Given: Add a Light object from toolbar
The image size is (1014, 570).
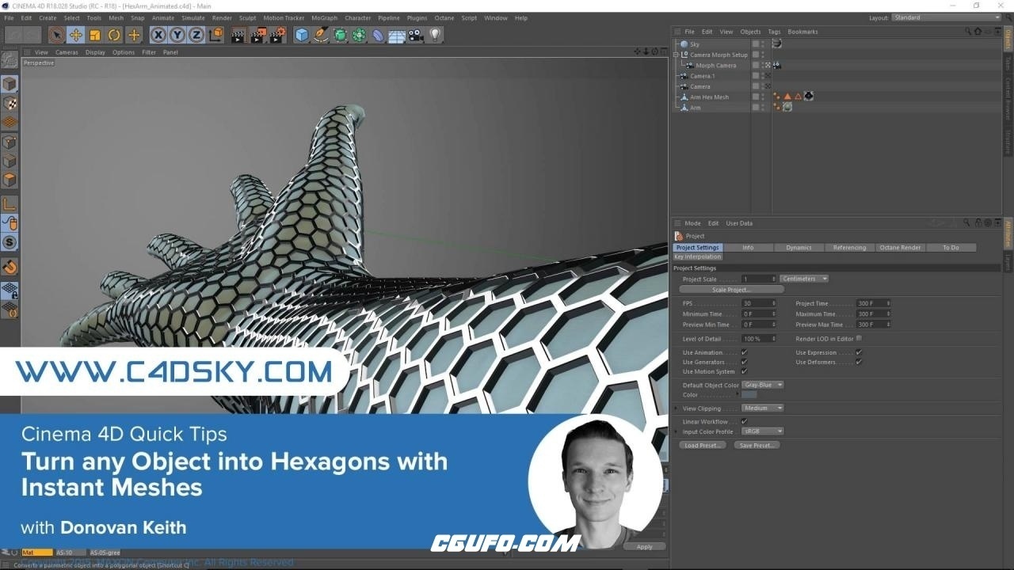Looking at the screenshot, I should pyautogui.click(x=435, y=35).
